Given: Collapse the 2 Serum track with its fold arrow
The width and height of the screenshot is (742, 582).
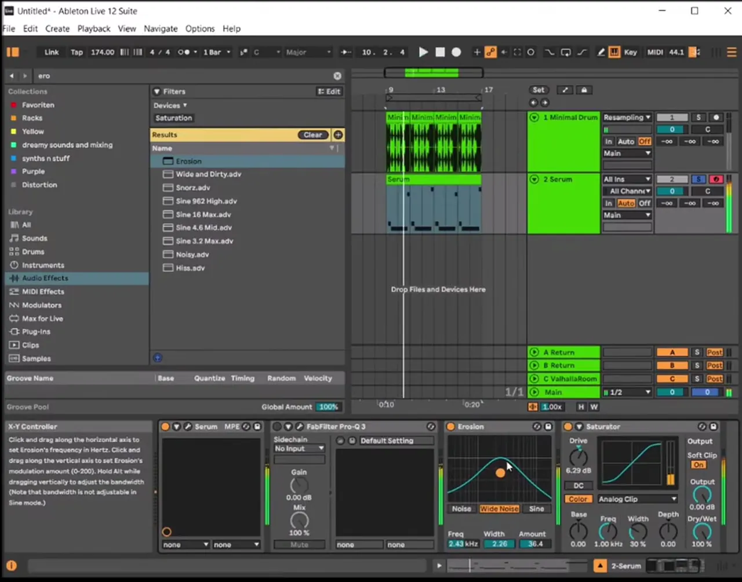Looking at the screenshot, I should click(534, 180).
